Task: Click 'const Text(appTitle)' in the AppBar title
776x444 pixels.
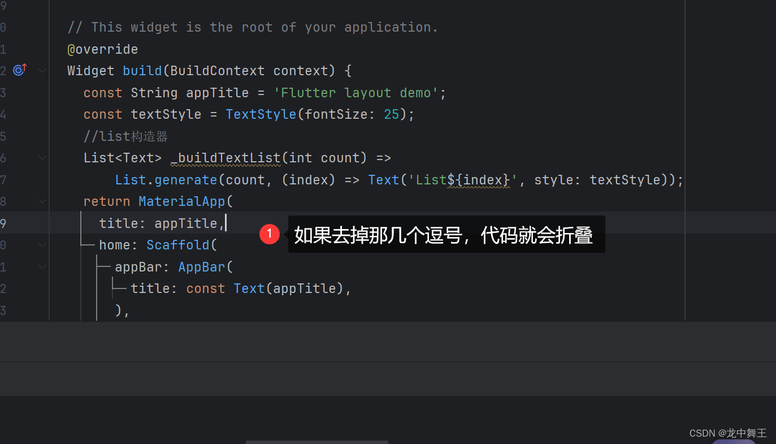Action: pos(265,288)
